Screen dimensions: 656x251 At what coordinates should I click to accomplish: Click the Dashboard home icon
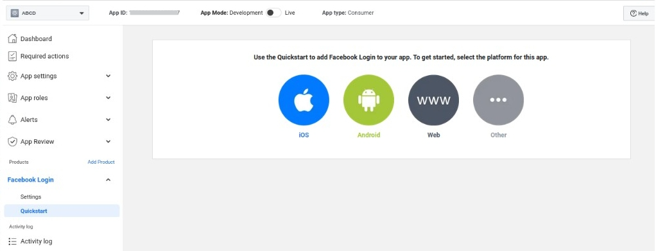click(13, 39)
